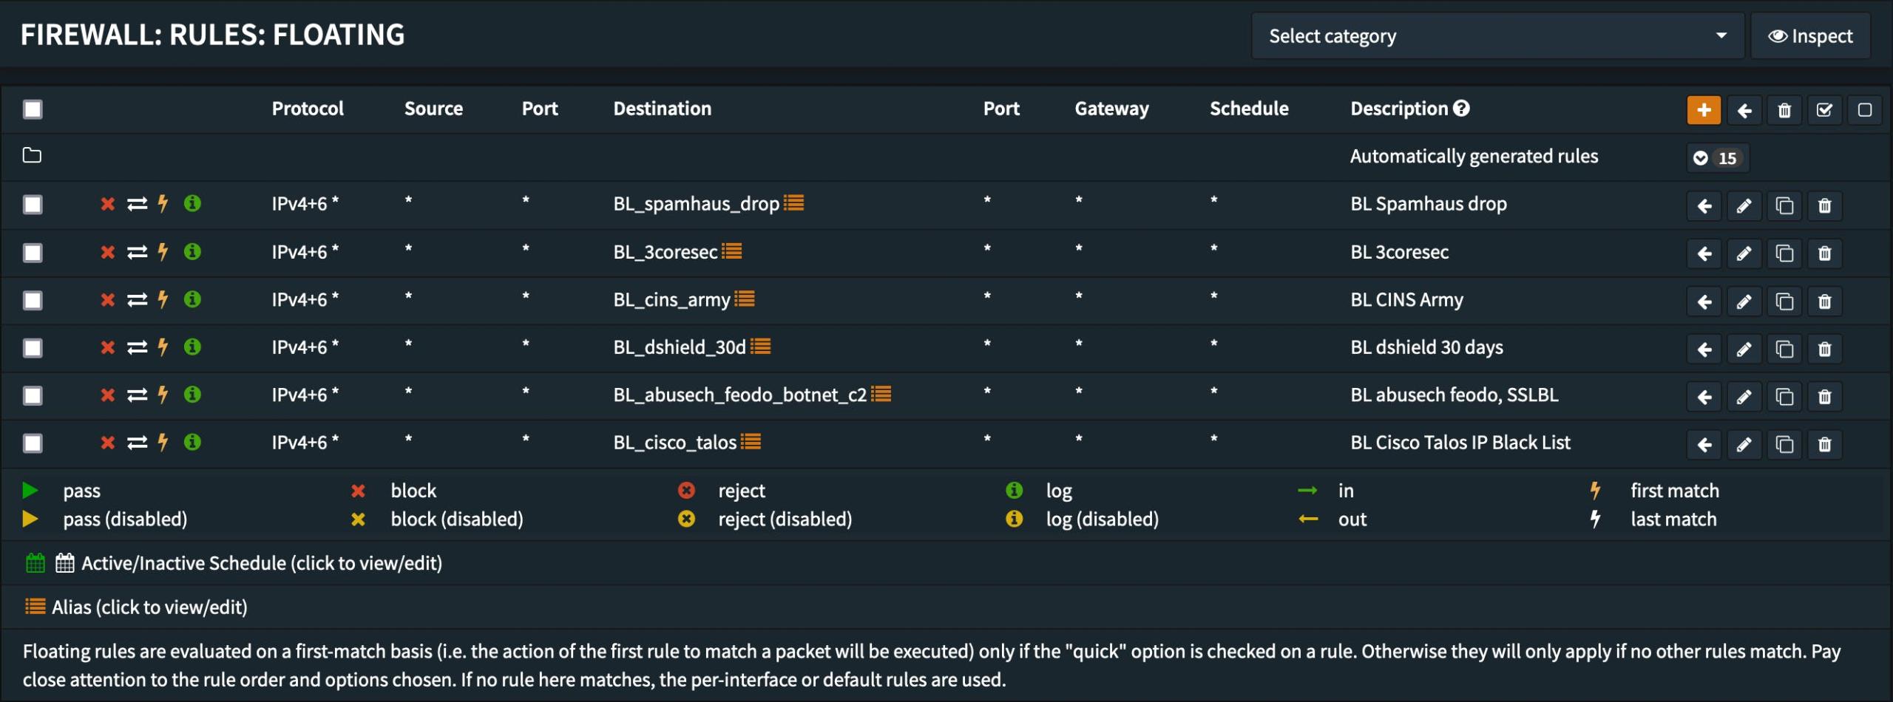
Task: Disable selected rules with the header square icon
Action: [x=1864, y=110]
